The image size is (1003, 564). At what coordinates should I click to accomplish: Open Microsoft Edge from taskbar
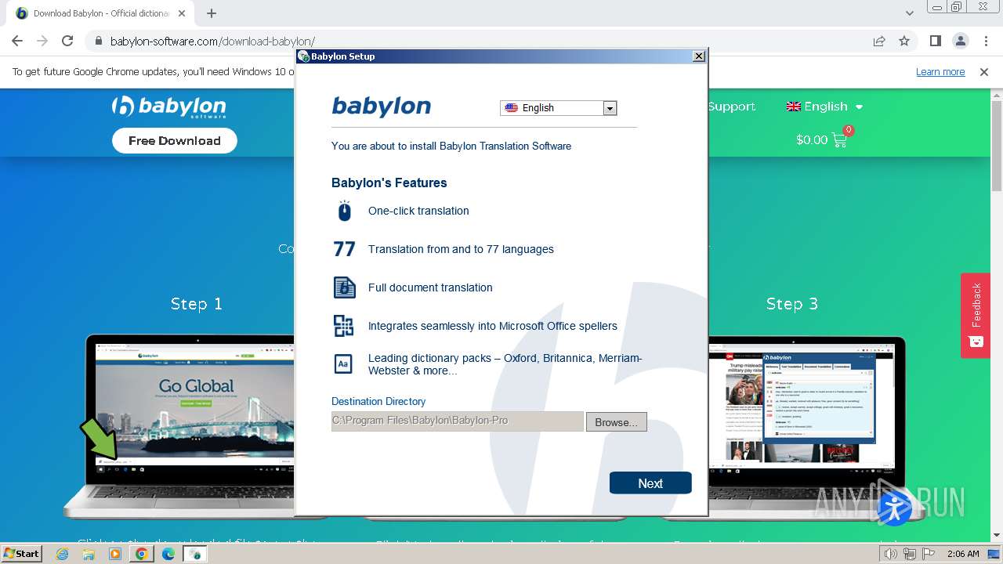[x=168, y=554]
